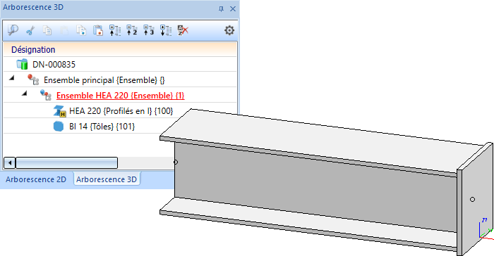Click the clipboard paste with red dot icon
494x256 pixels.
98,30
